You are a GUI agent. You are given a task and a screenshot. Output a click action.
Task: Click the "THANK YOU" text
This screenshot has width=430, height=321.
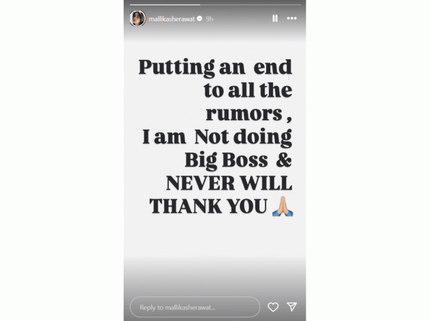(x=208, y=206)
